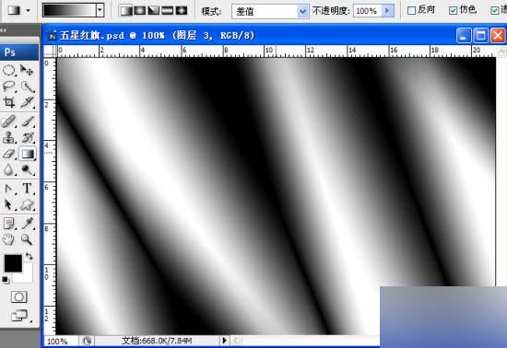Toggle the 仿色 dither checkbox
The image size is (507, 348).
(x=453, y=11)
